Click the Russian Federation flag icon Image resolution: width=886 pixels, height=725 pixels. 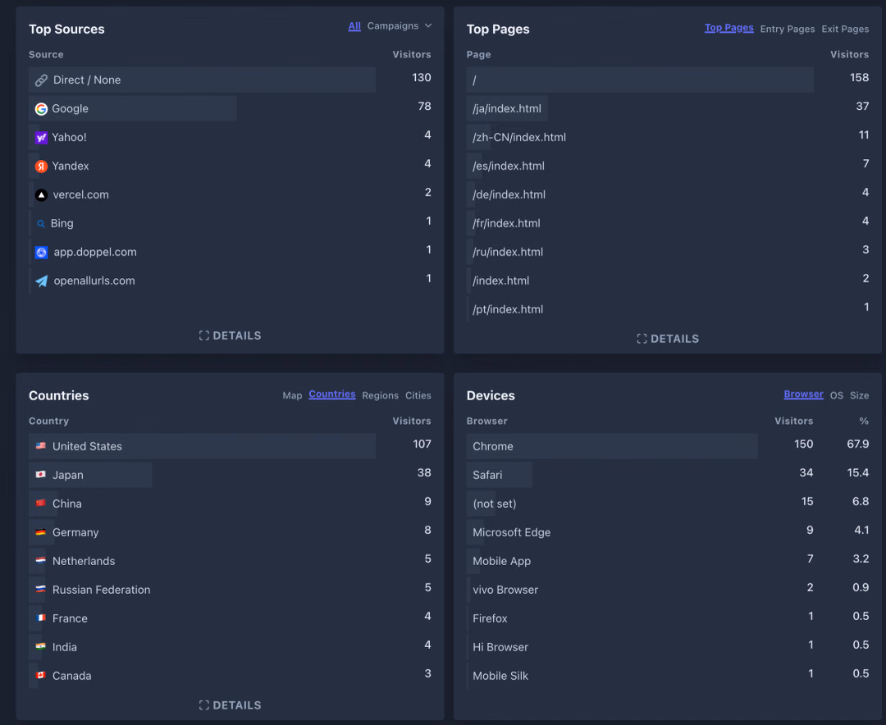coord(41,589)
